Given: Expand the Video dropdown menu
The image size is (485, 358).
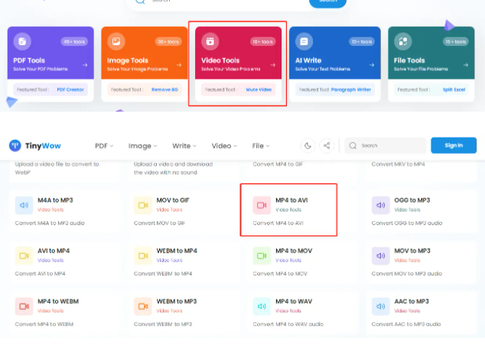Looking at the screenshot, I should (x=224, y=146).
